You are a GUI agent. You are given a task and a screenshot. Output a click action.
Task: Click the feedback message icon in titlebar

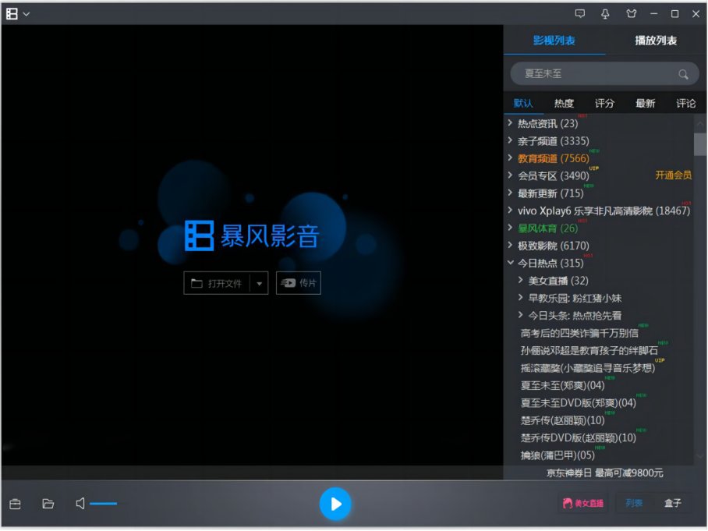click(579, 13)
